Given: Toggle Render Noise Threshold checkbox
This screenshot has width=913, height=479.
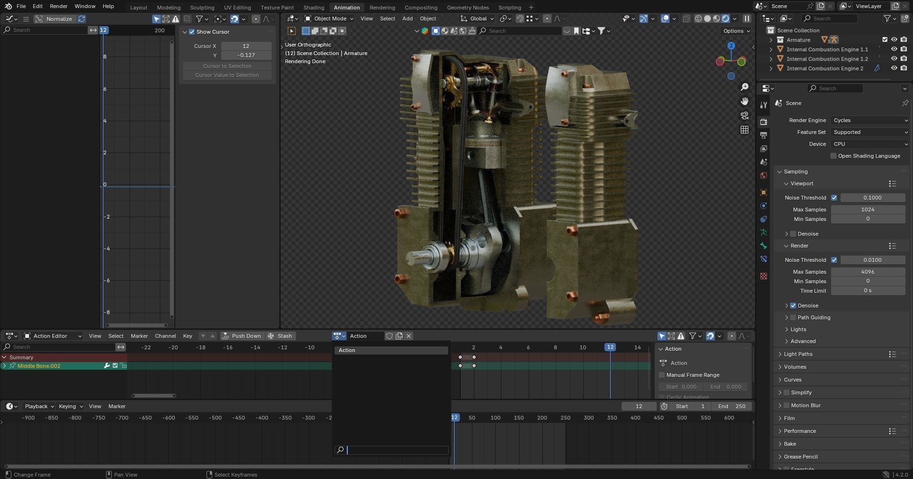Looking at the screenshot, I should click(x=834, y=260).
